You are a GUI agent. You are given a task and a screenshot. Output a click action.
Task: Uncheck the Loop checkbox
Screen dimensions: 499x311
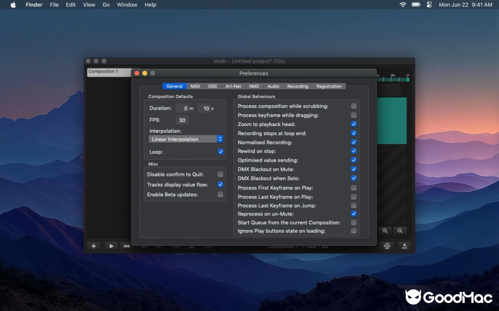point(221,152)
